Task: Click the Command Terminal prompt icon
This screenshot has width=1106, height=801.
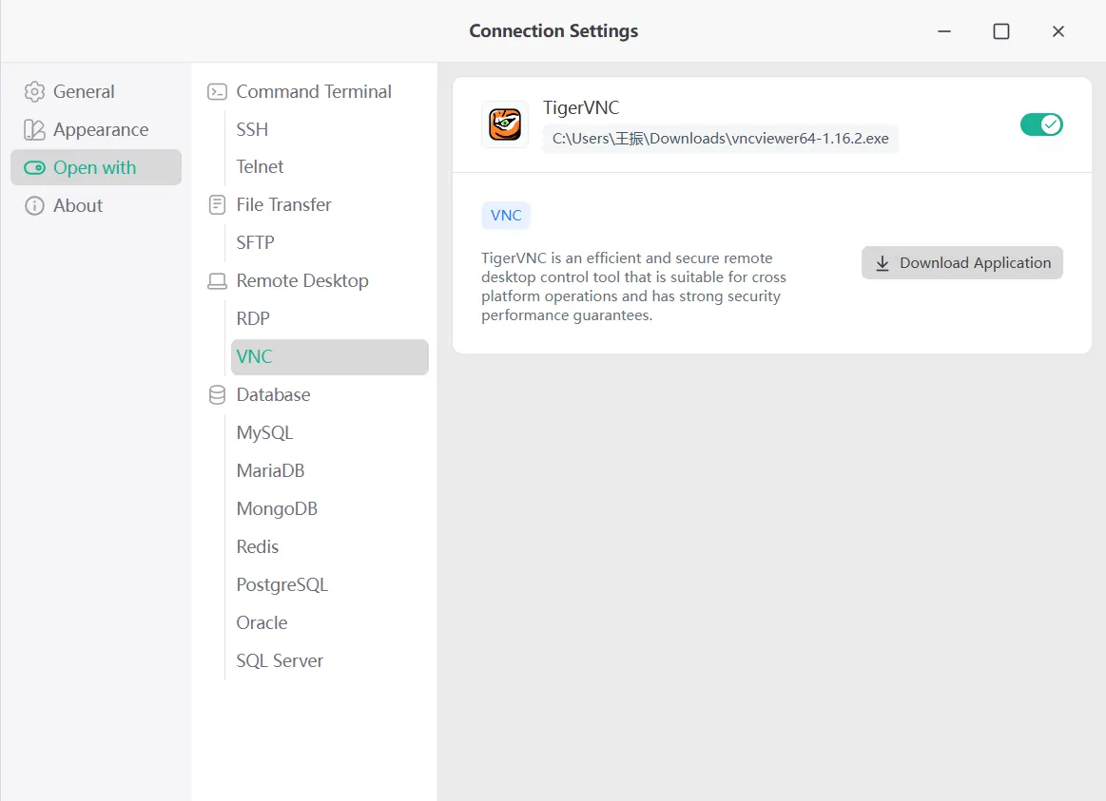Action: tap(217, 91)
